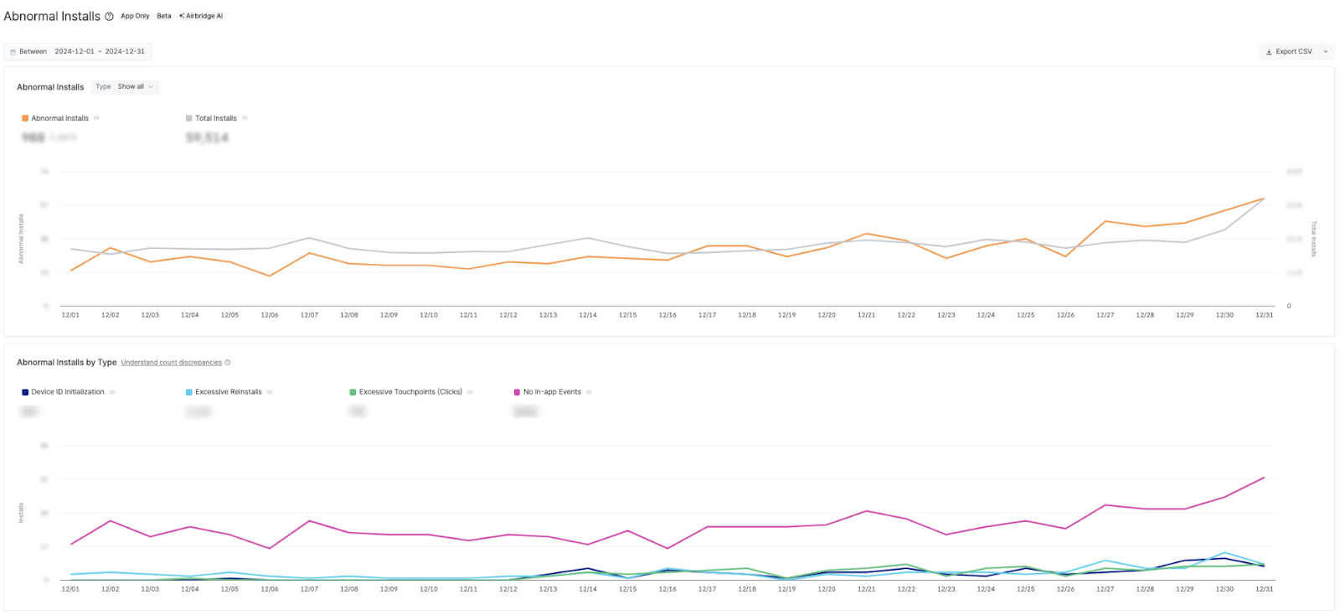
Task: Hide Excessive Reinstalls line with eye icon
Action: pos(270,392)
